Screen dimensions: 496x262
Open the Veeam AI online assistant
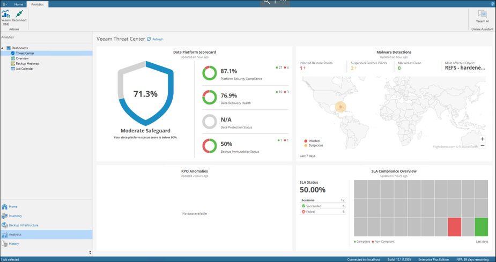pos(483,17)
